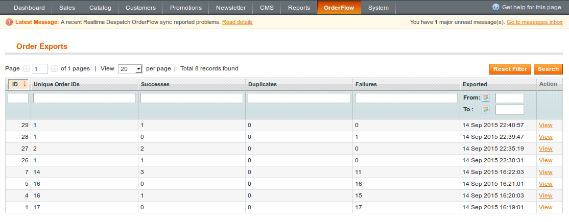Open the Reports menu
This screenshot has height=222, width=569.
click(299, 8)
